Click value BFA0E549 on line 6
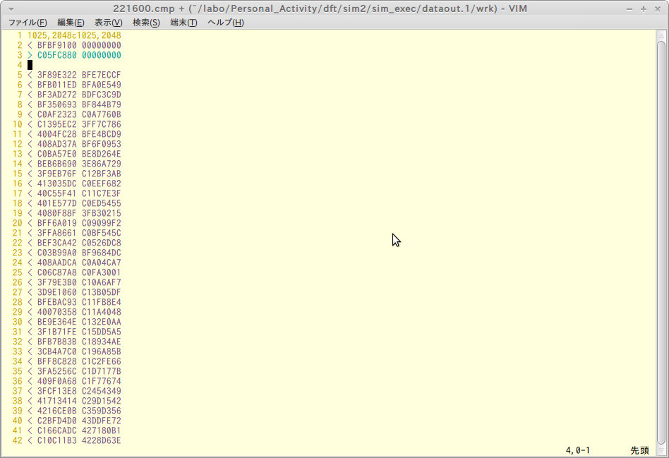Viewport: 669px width, 458px height. click(x=102, y=85)
